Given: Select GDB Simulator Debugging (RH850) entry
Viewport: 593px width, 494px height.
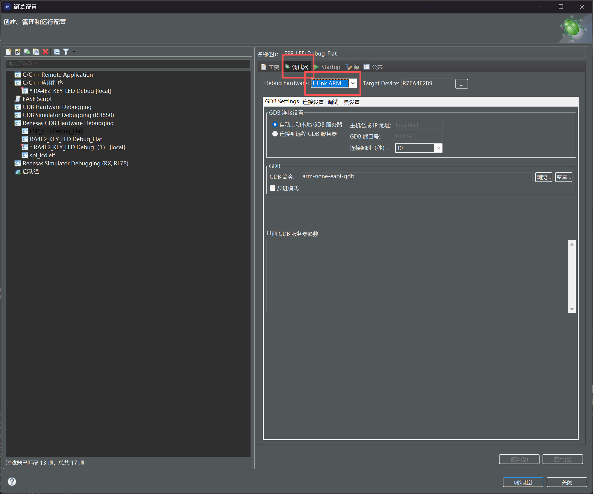Looking at the screenshot, I should 68,115.
